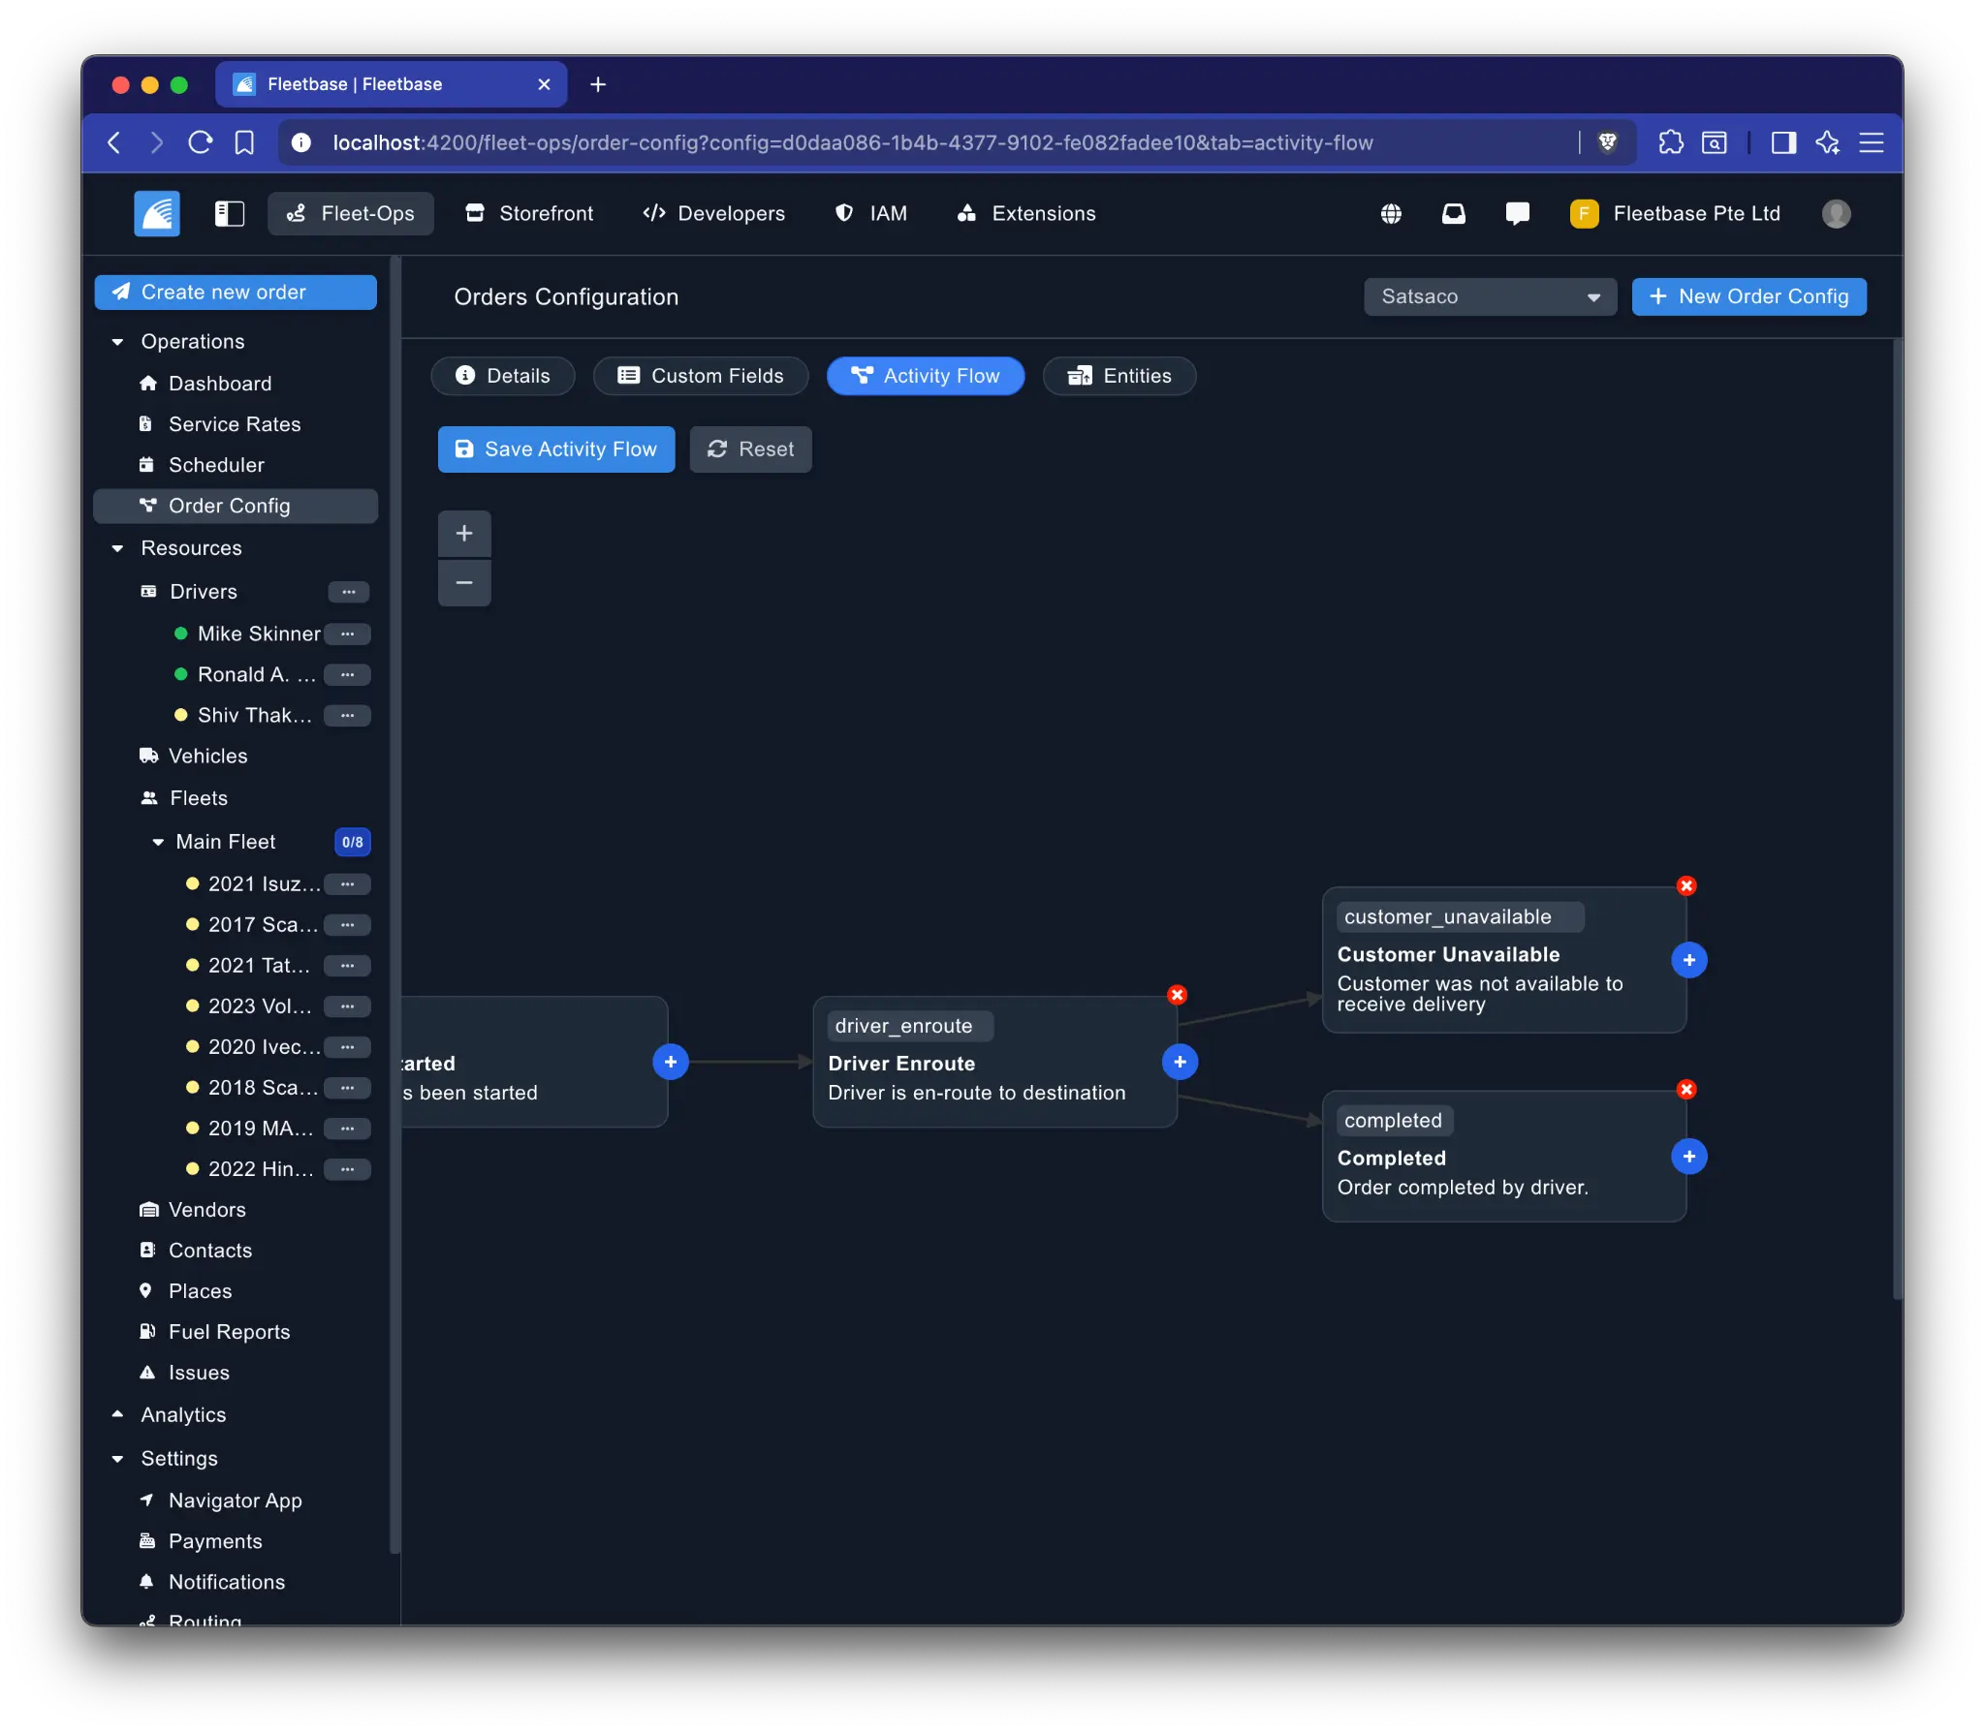The image size is (1985, 1733).
Task: Open the Satsaco config dropdown
Action: coord(1489,296)
